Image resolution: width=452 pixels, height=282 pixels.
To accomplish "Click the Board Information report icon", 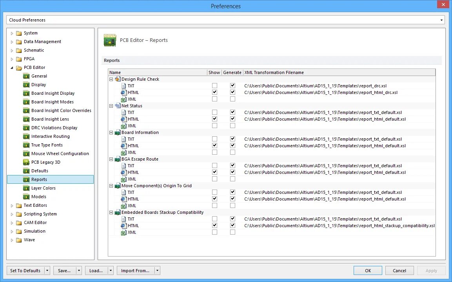I will click(x=117, y=132).
